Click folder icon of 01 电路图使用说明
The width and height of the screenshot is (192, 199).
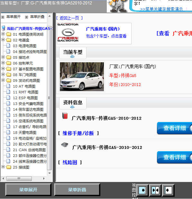pos(9,34)
